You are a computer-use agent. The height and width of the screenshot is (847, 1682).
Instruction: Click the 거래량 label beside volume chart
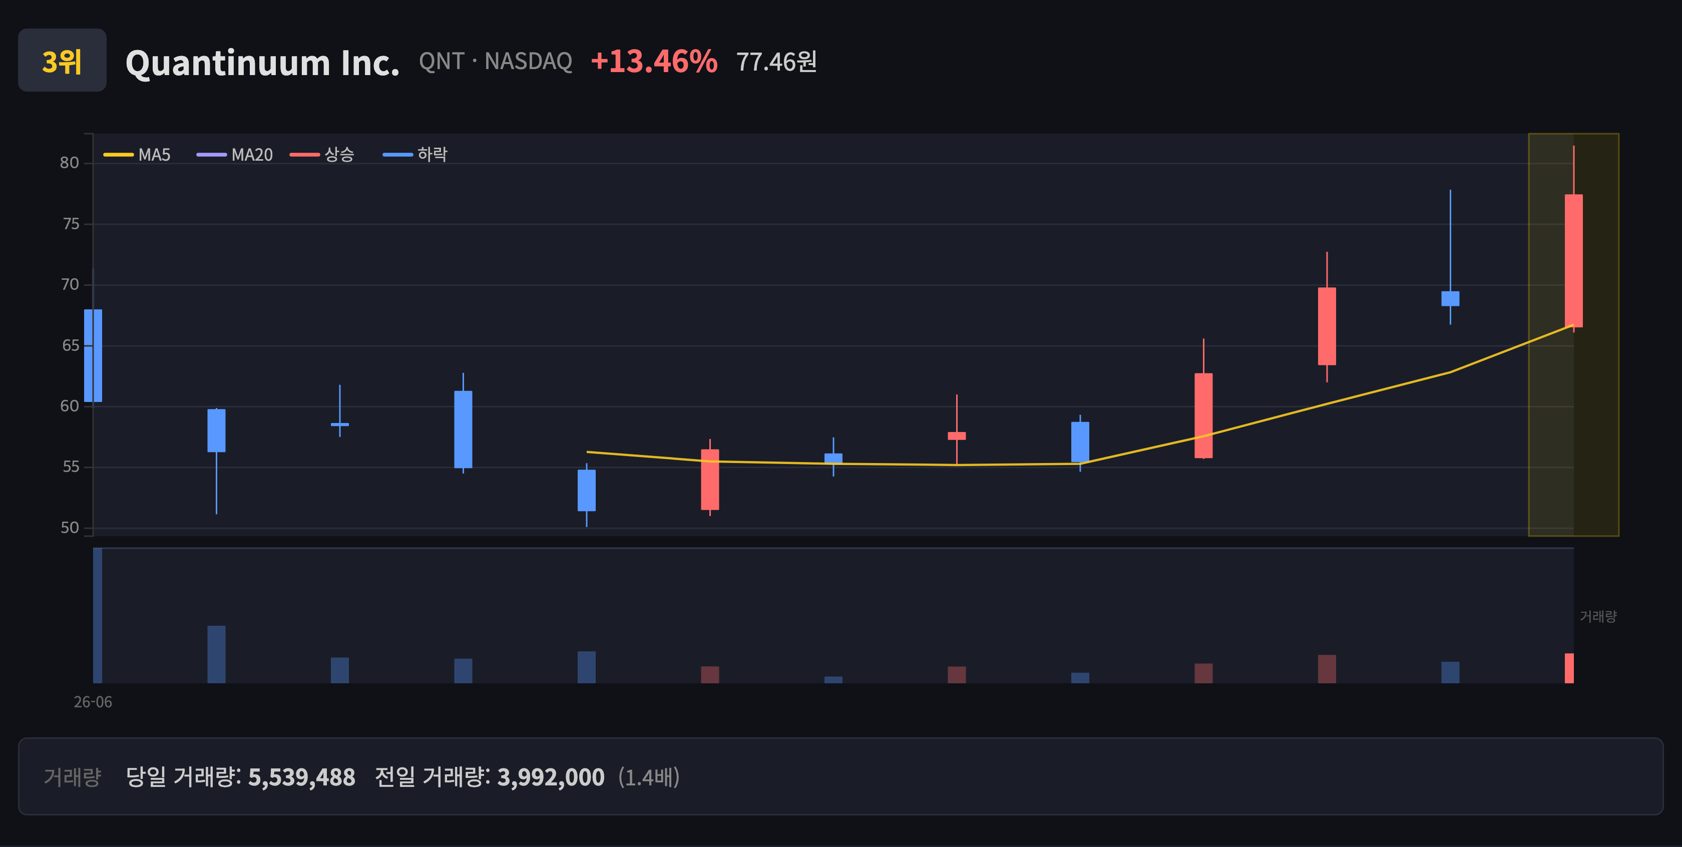pyautogui.click(x=1598, y=616)
